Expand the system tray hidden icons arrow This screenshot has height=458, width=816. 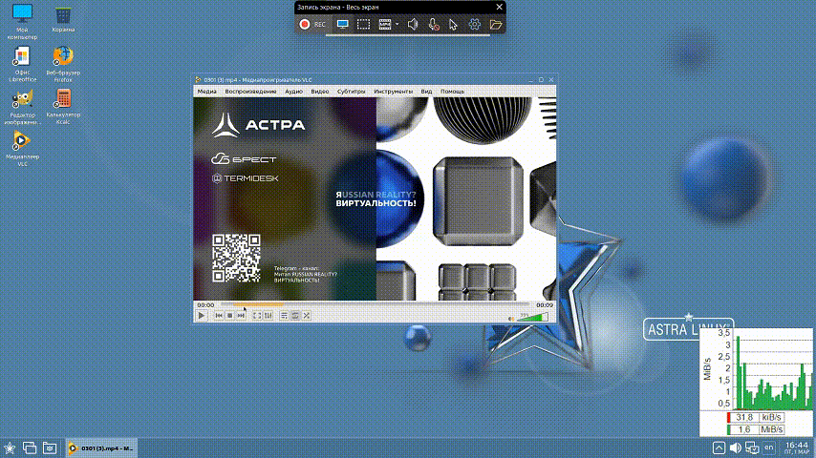click(x=718, y=447)
